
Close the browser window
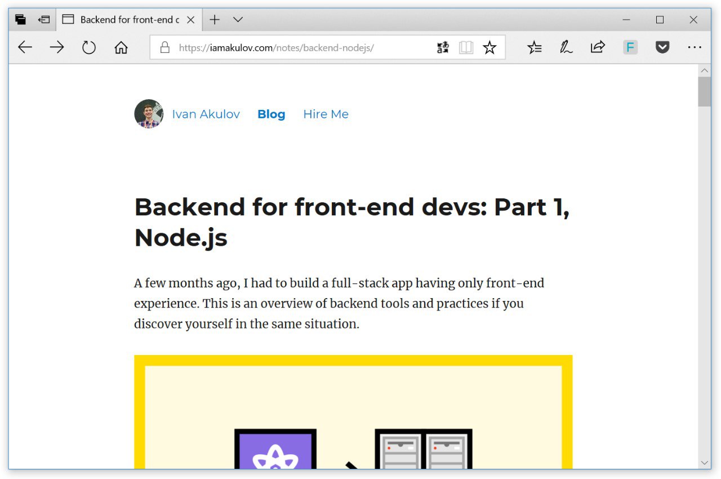(693, 20)
